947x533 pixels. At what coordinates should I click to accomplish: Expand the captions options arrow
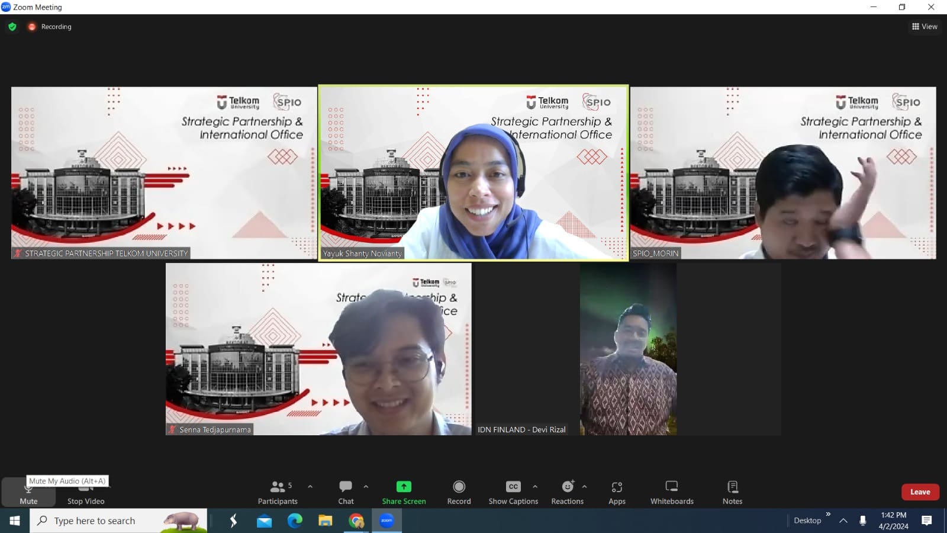pyautogui.click(x=535, y=487)
